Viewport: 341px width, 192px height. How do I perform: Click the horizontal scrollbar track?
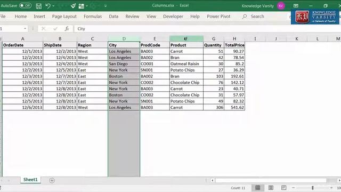tap(271, 180)
